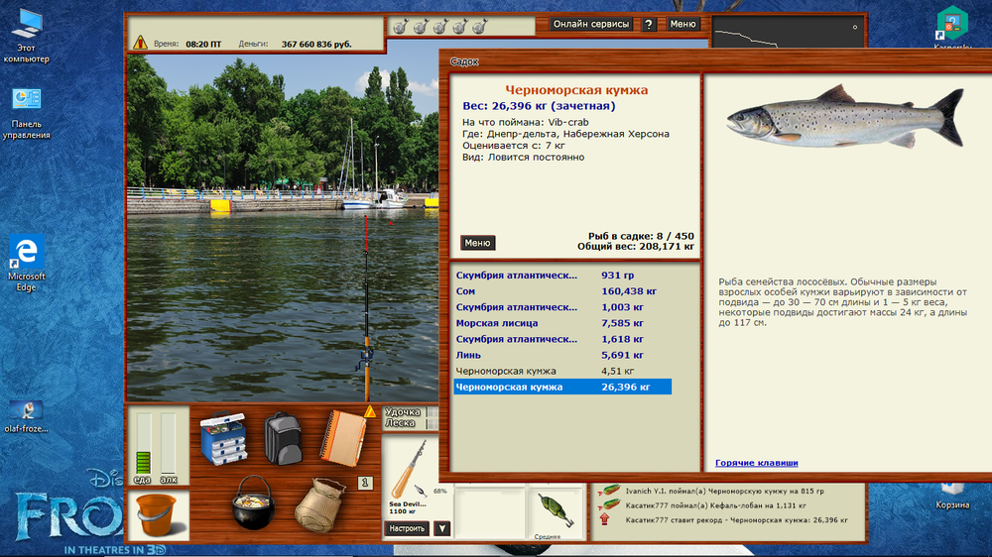Expand the dropdown arrow next to Настроить

pyautogui.click(x=442, y=528)
